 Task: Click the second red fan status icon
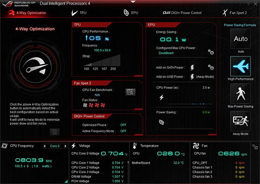point(91,105)
